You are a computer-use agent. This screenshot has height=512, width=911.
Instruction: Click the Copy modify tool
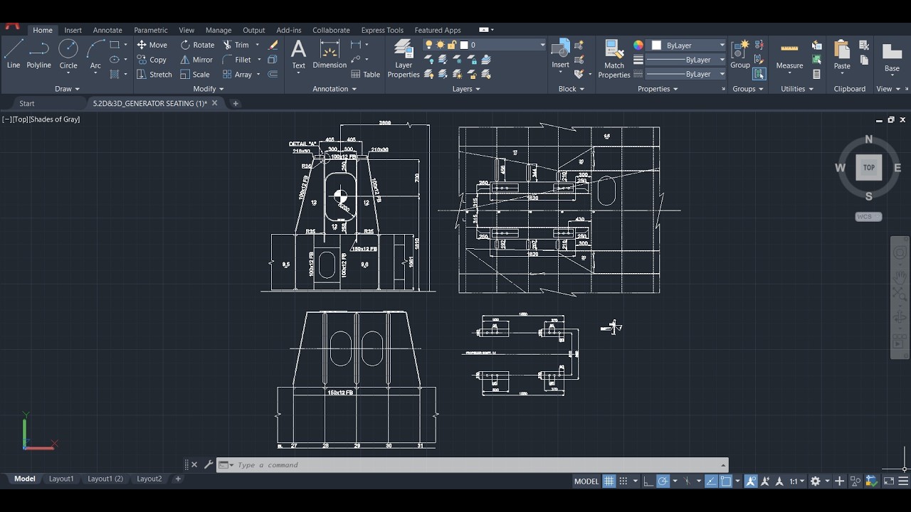coord(152,60)
